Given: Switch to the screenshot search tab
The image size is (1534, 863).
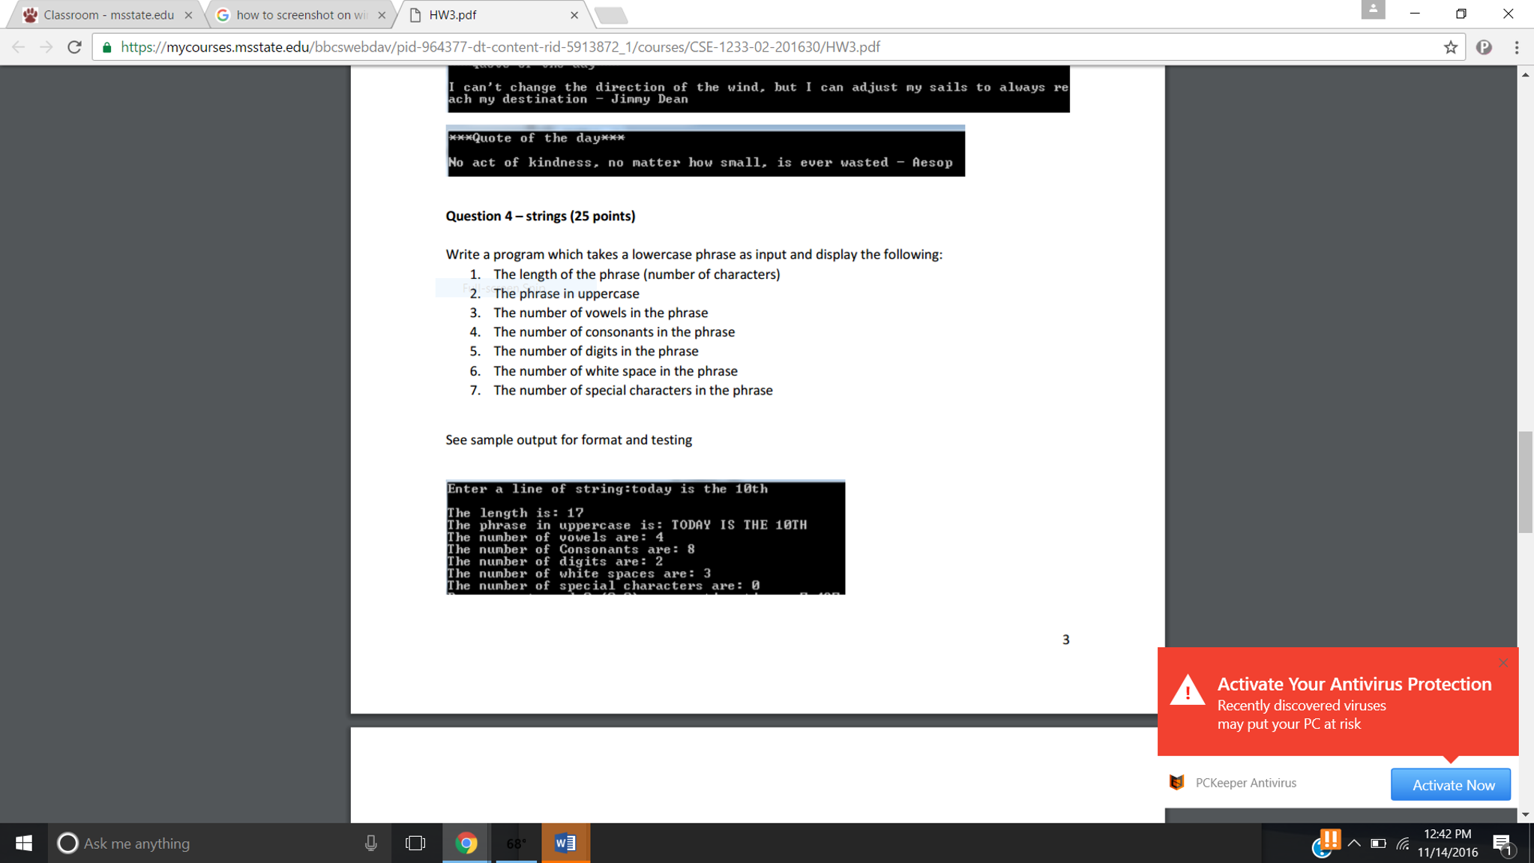Looking at the screenshot, I should point(300,14).
